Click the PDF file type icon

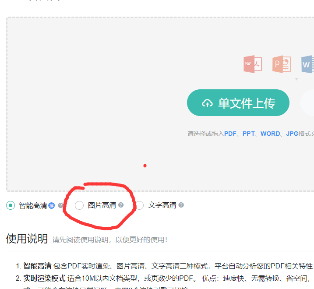tap(252, 64)
